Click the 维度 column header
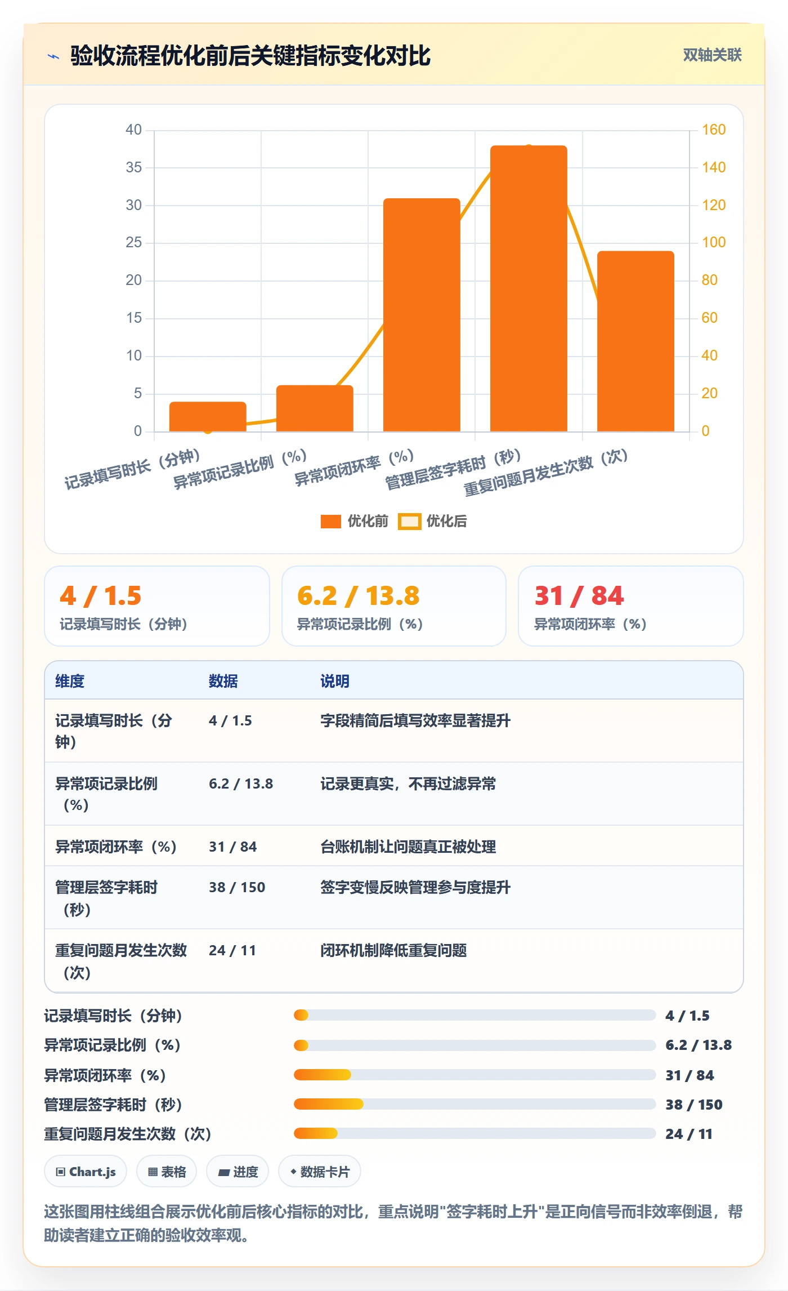 (70, 681)
